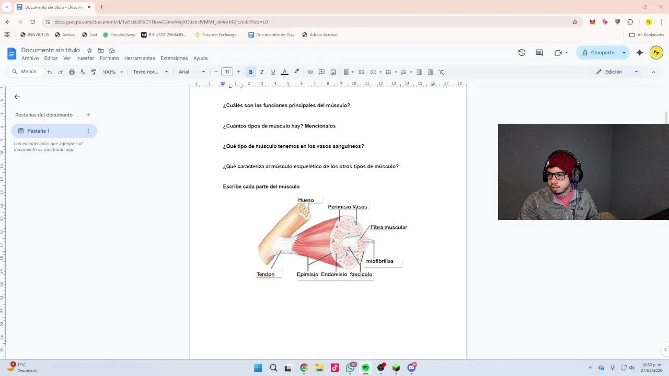Bookmark this page with star icon

click(575, 22)
